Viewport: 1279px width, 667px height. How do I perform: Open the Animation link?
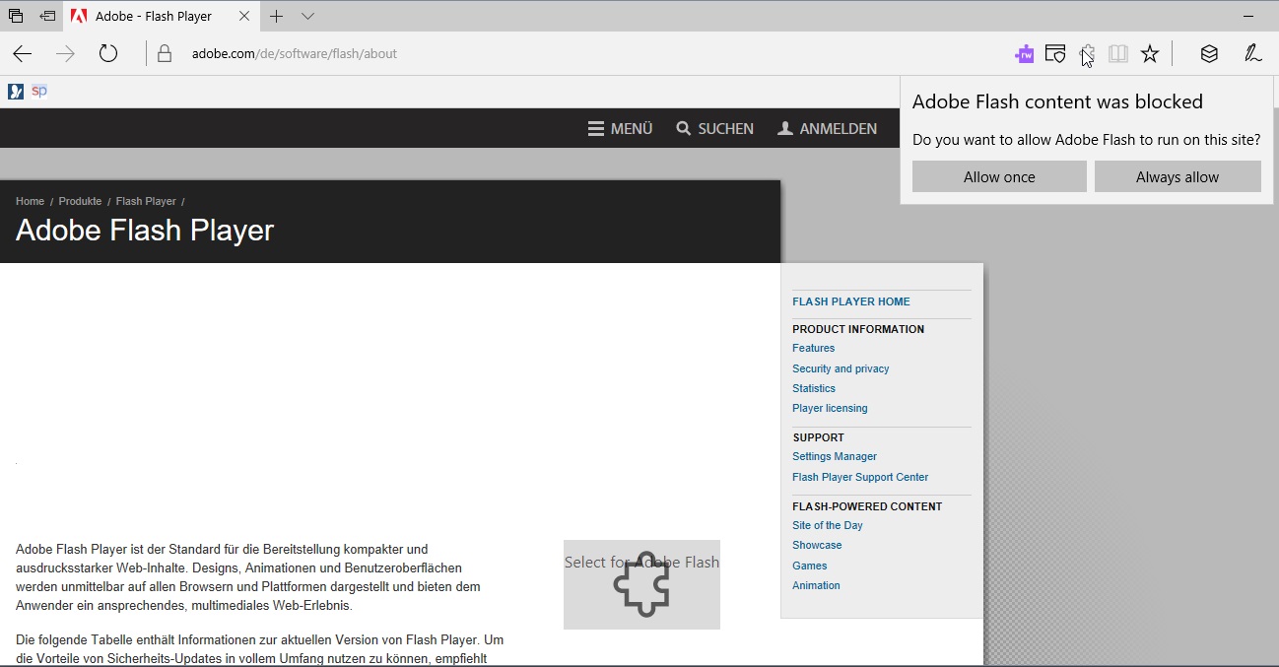816,585
